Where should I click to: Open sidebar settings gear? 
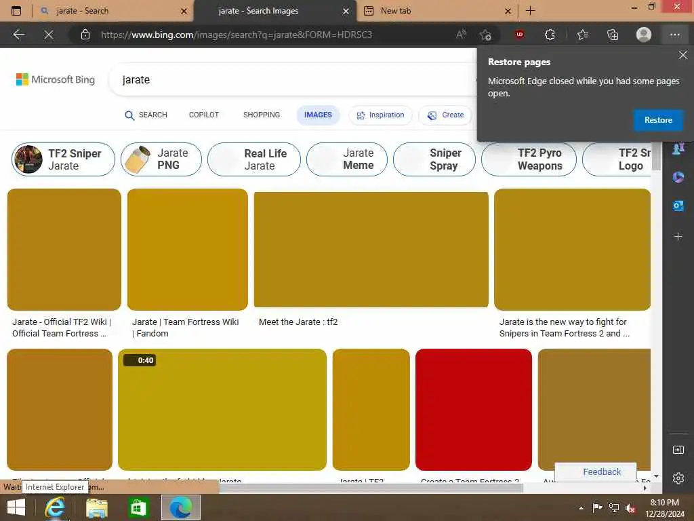[678, 478]
